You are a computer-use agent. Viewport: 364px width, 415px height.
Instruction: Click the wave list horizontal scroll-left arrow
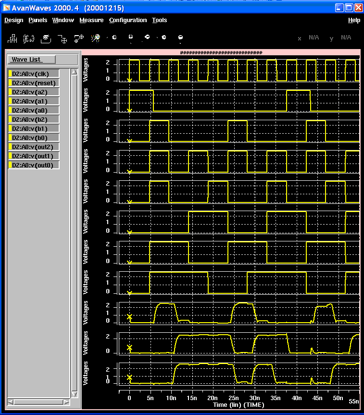(x=11, y=402)
